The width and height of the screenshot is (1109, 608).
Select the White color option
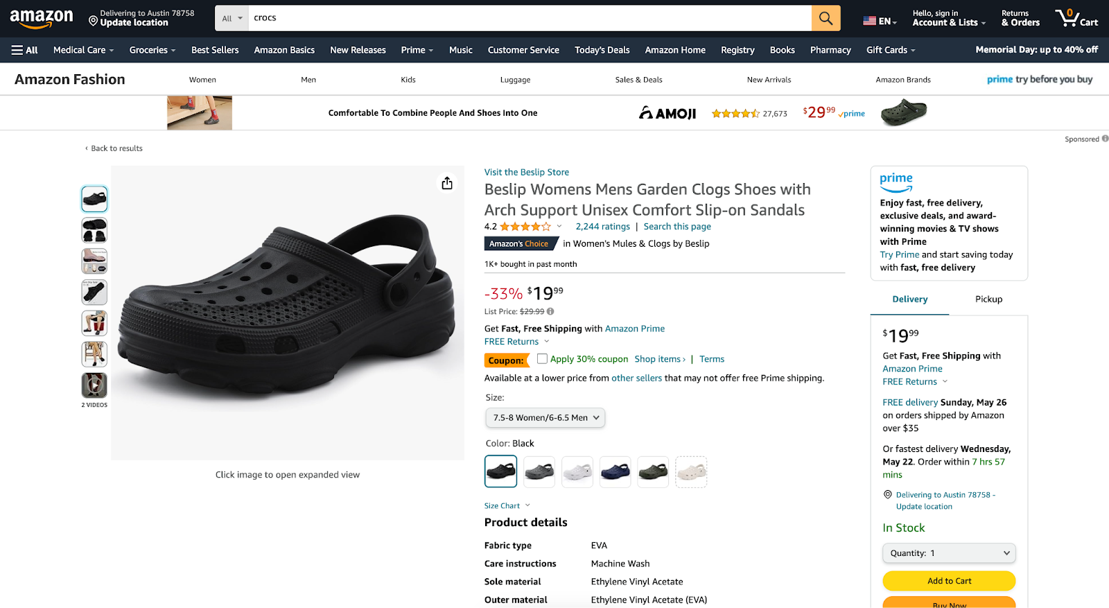click(577, 471)
